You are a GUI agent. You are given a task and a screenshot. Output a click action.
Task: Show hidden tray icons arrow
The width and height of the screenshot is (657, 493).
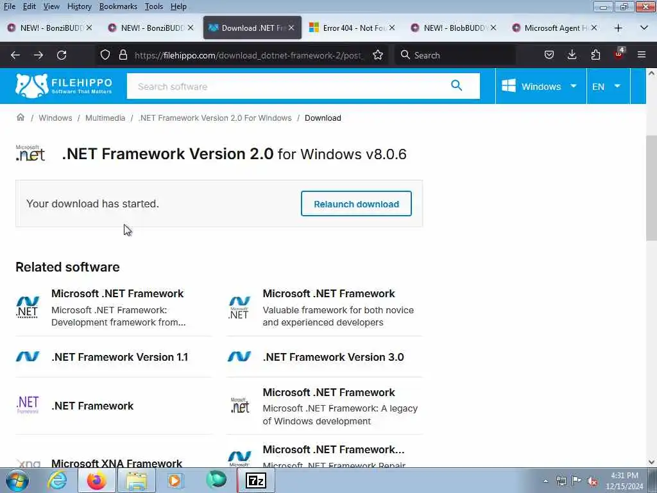pos(545,481)
